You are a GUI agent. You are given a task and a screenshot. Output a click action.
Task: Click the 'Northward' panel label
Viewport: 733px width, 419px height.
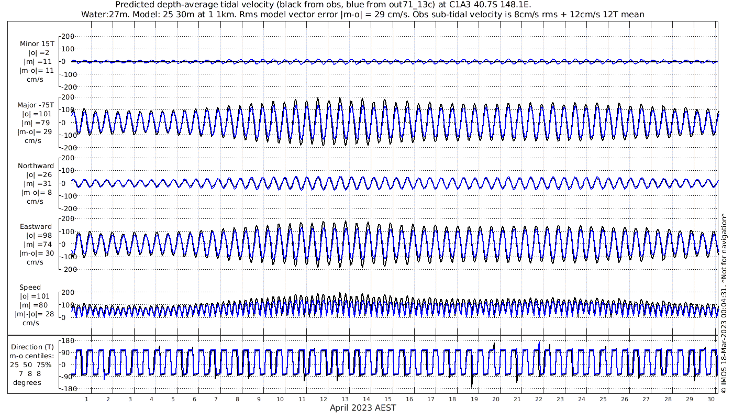36,166
